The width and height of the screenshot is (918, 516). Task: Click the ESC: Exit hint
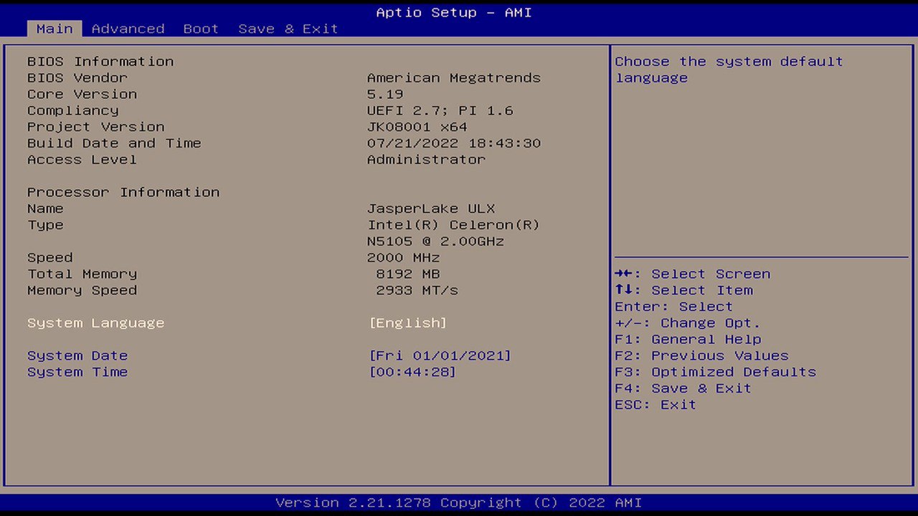pos(656,405)
